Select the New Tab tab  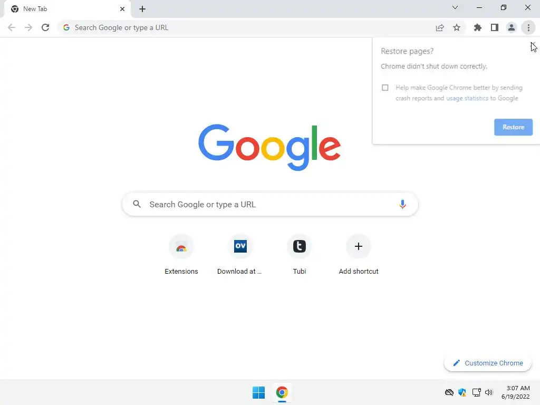point(67,9)
